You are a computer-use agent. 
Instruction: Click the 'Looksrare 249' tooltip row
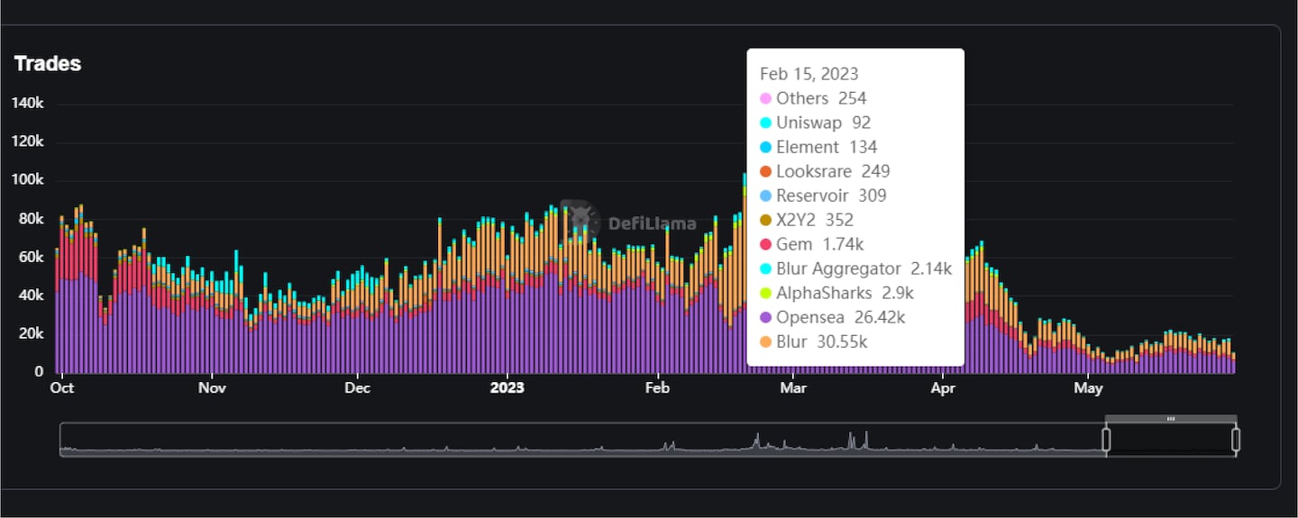point(825,171)
